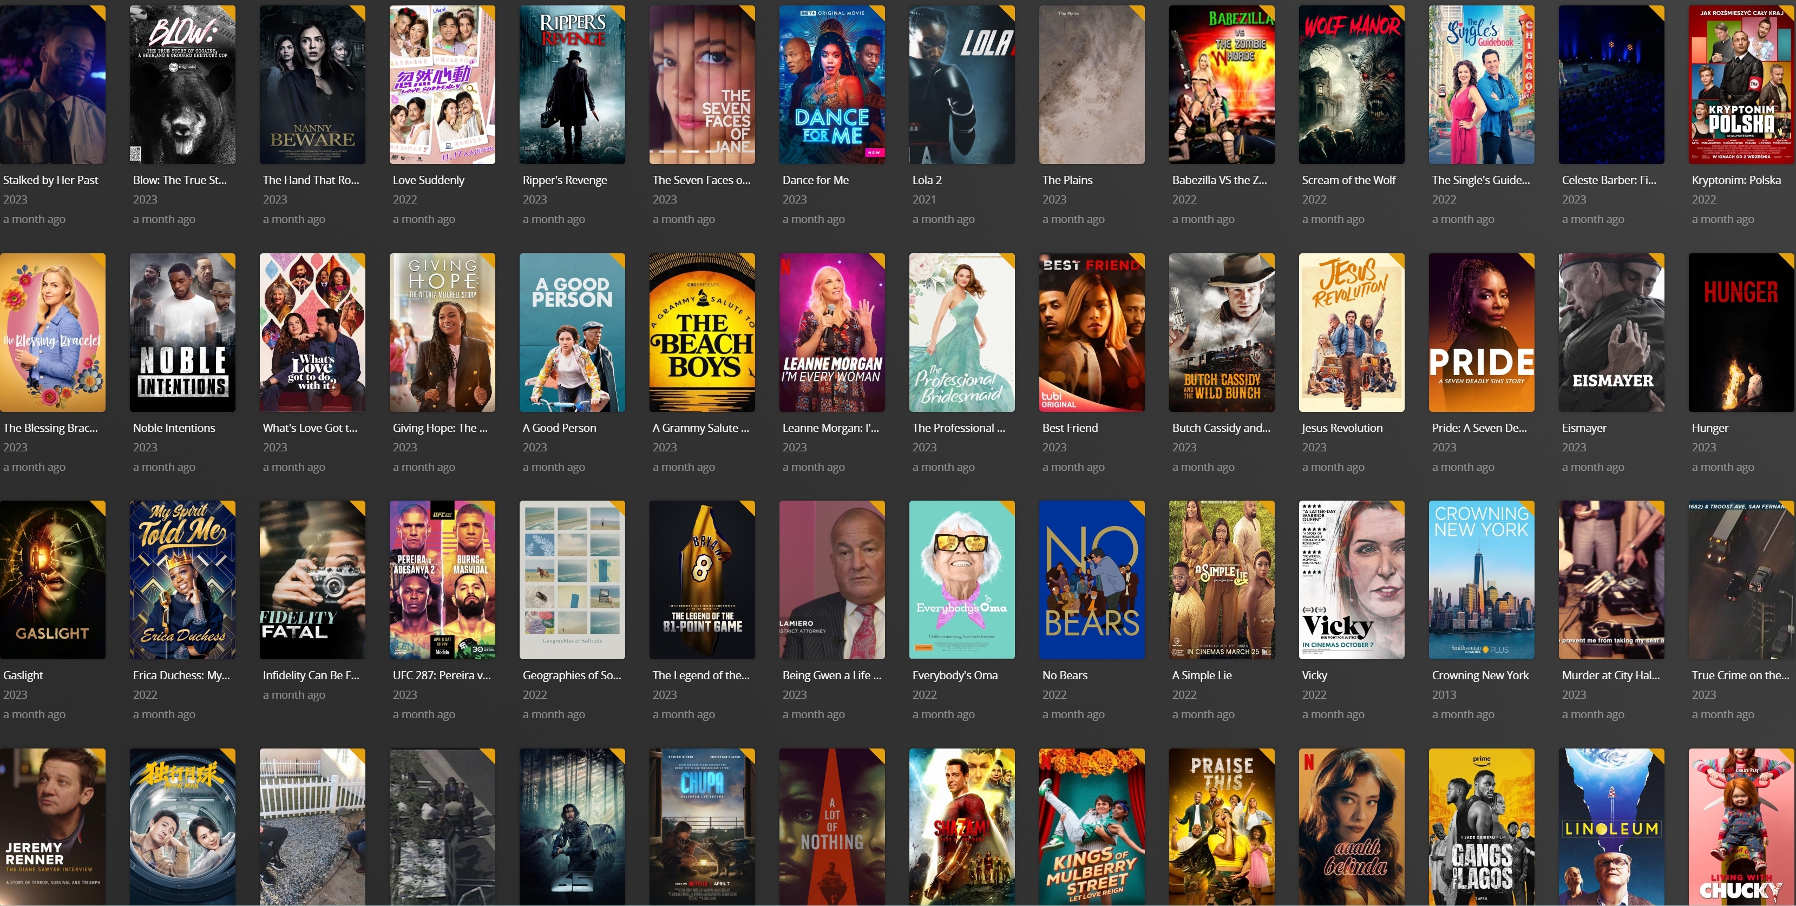Select the Babezilla VS Zombie Horde poster
Screen dimensions: 1796x906
[x=1222, y=85]
